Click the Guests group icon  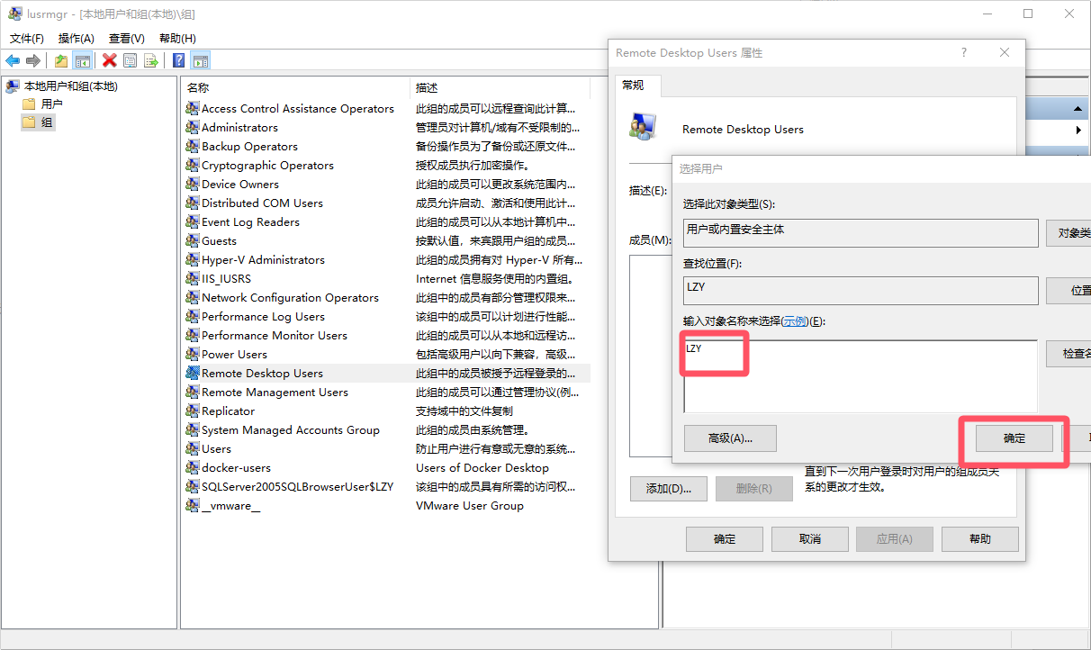coord(192,241)
